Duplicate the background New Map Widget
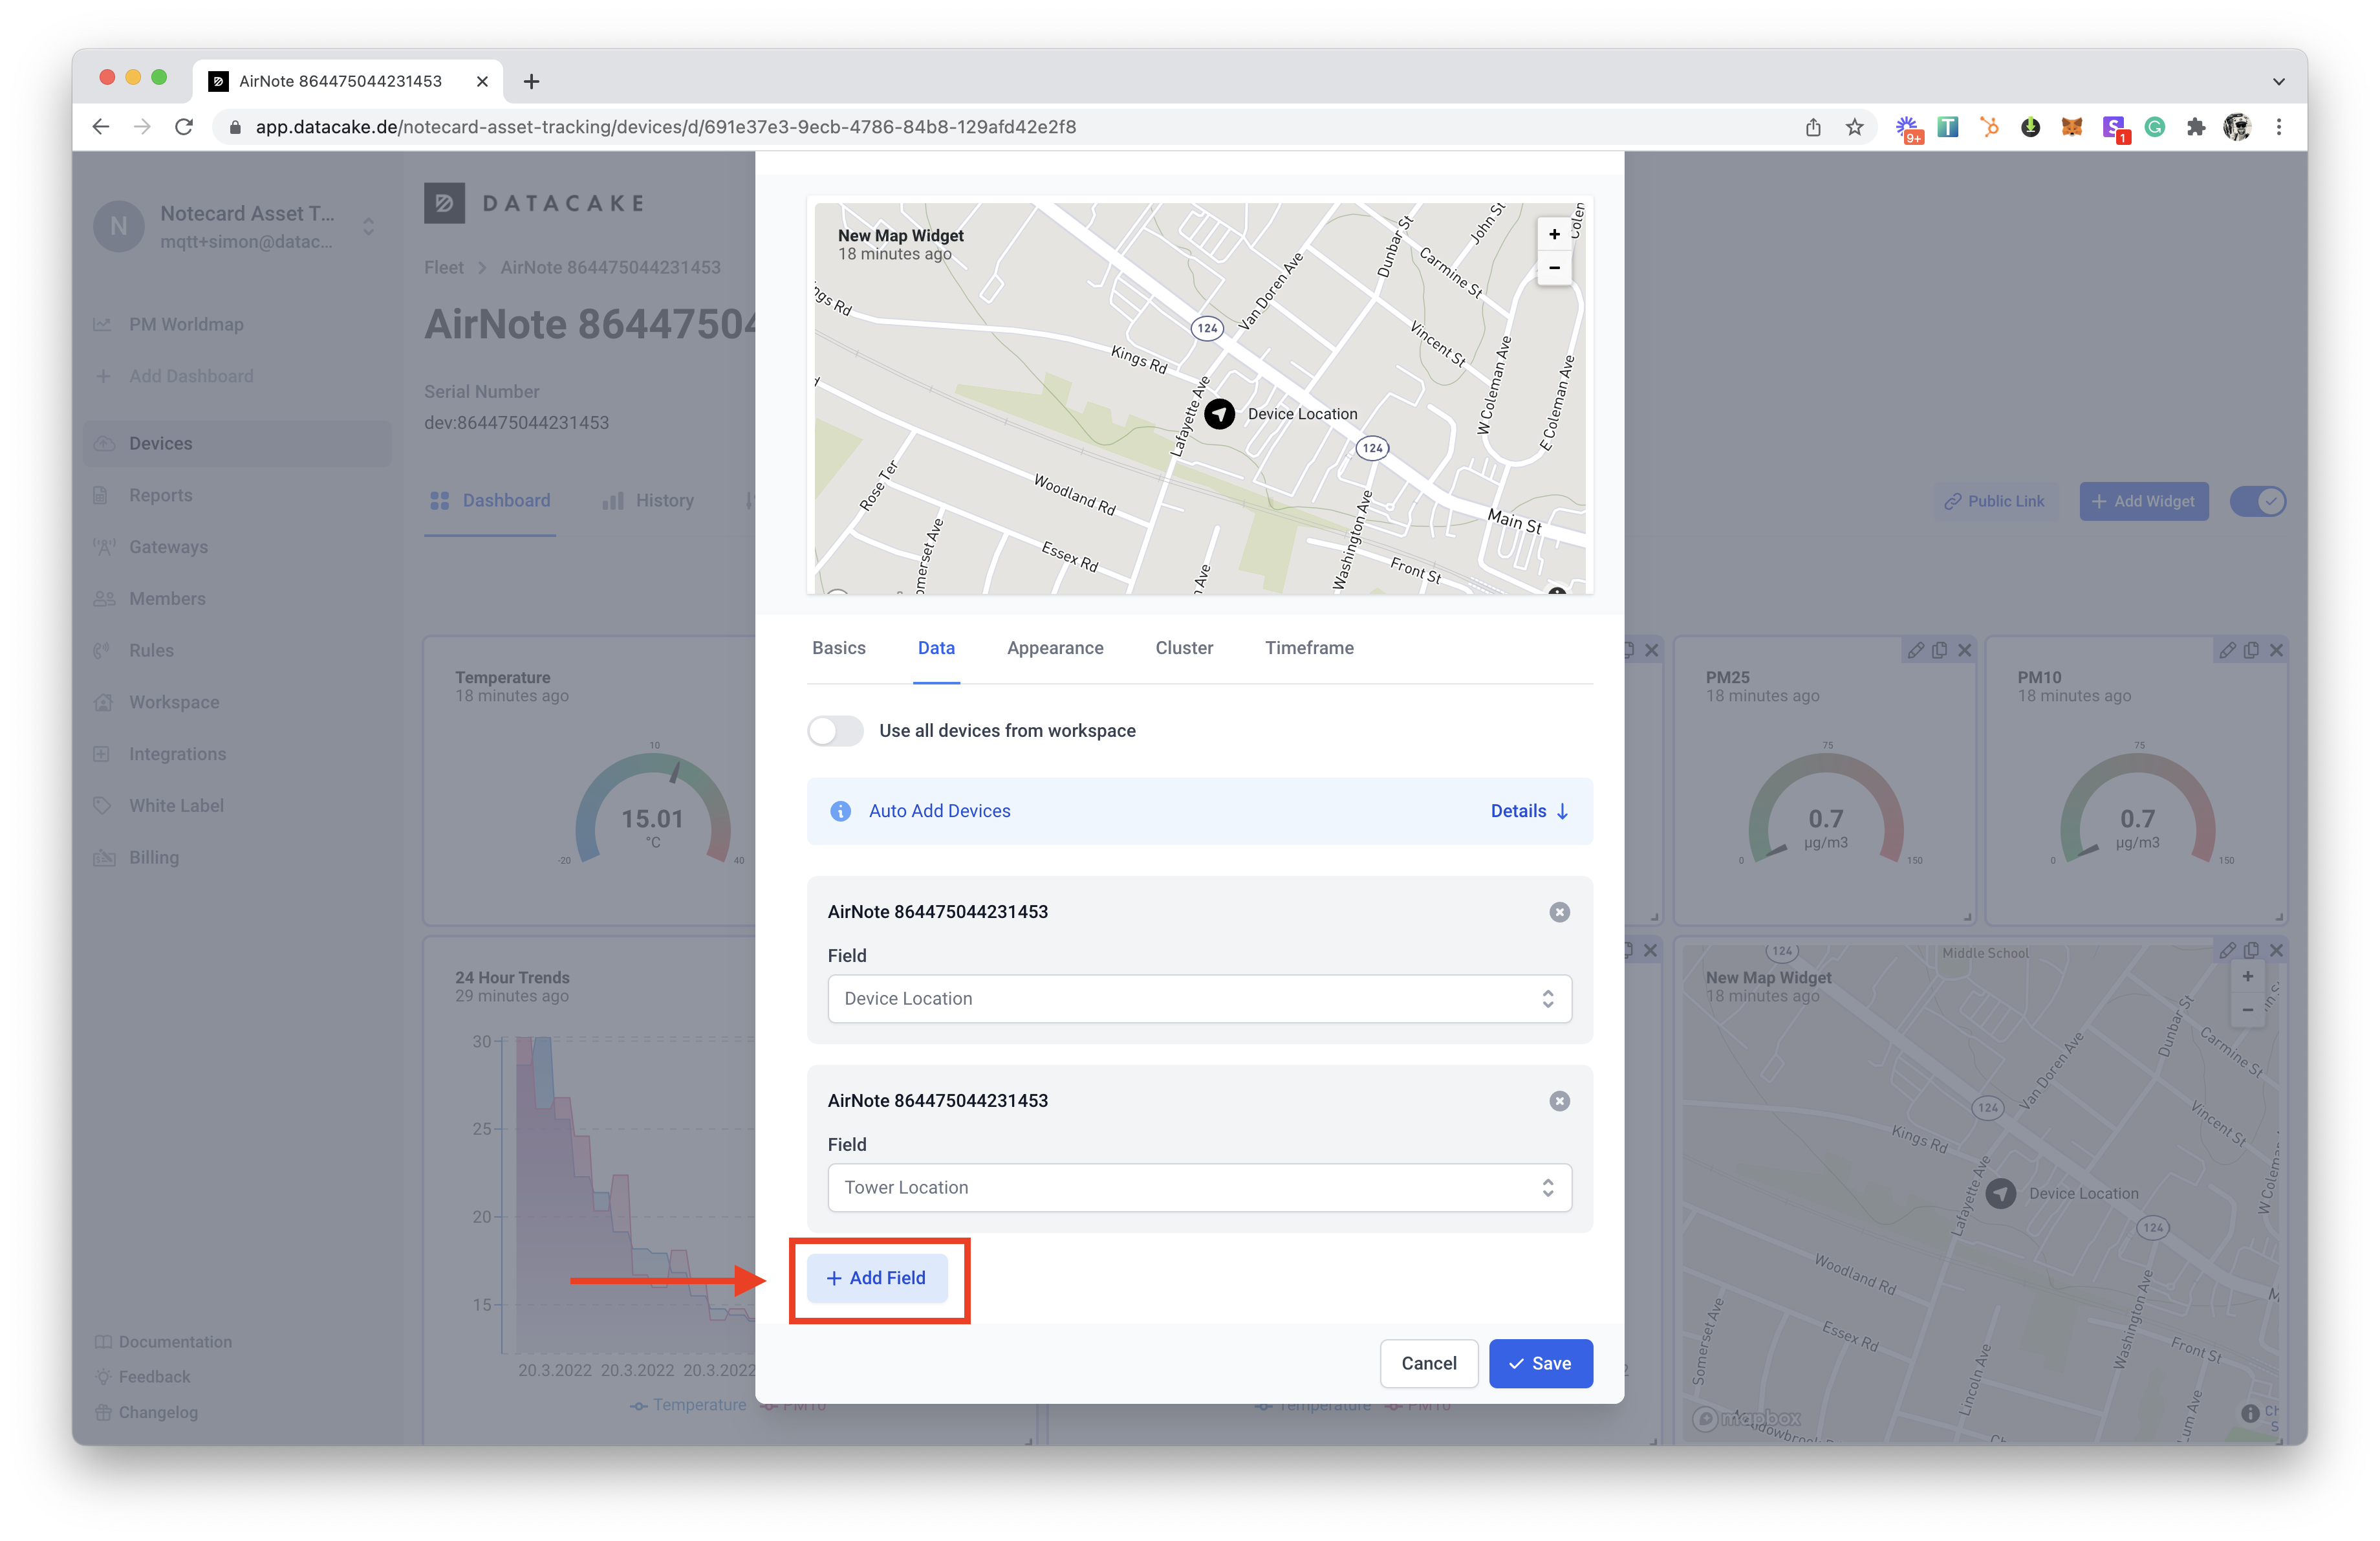2380x1541 pixels. click(x=2251, y=950)
